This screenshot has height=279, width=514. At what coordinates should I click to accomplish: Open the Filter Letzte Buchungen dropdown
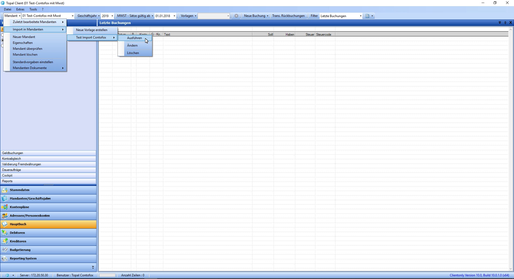(360, 16)
